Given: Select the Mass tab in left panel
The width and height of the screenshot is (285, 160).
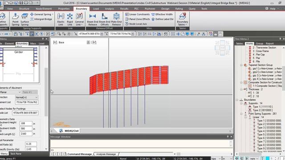Looking at the screenshot, I should (x=33, y=44).
